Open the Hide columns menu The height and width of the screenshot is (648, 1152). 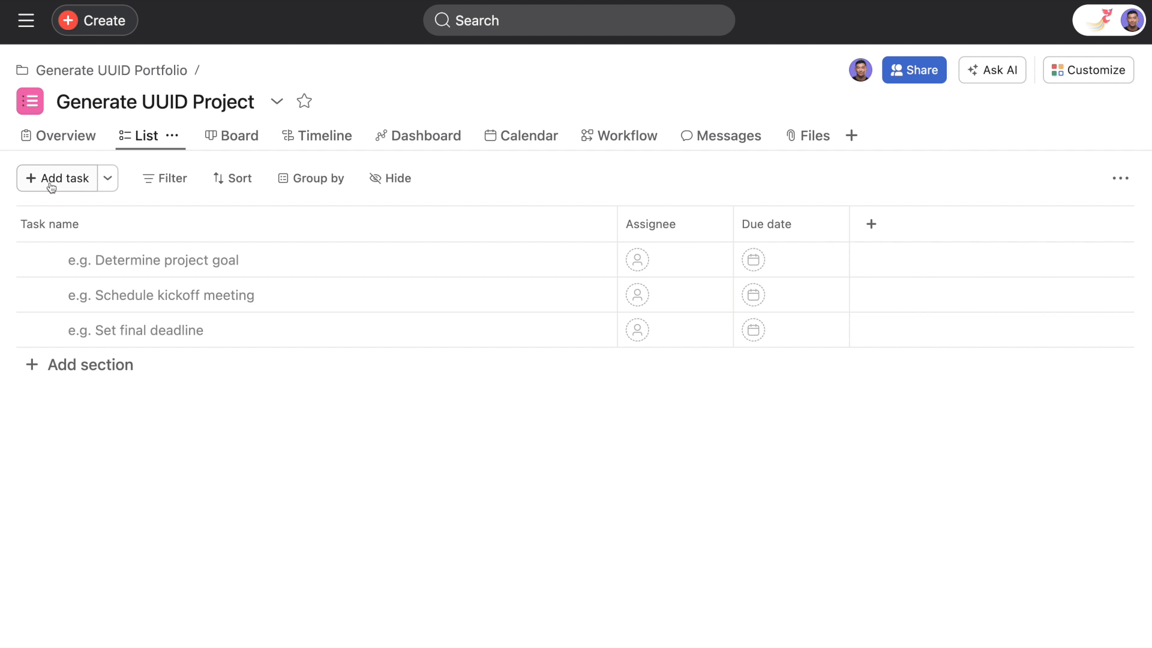pyautogui.click(x=390, y=178)
